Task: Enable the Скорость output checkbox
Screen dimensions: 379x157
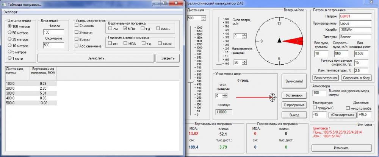Action: coord(77,25)
